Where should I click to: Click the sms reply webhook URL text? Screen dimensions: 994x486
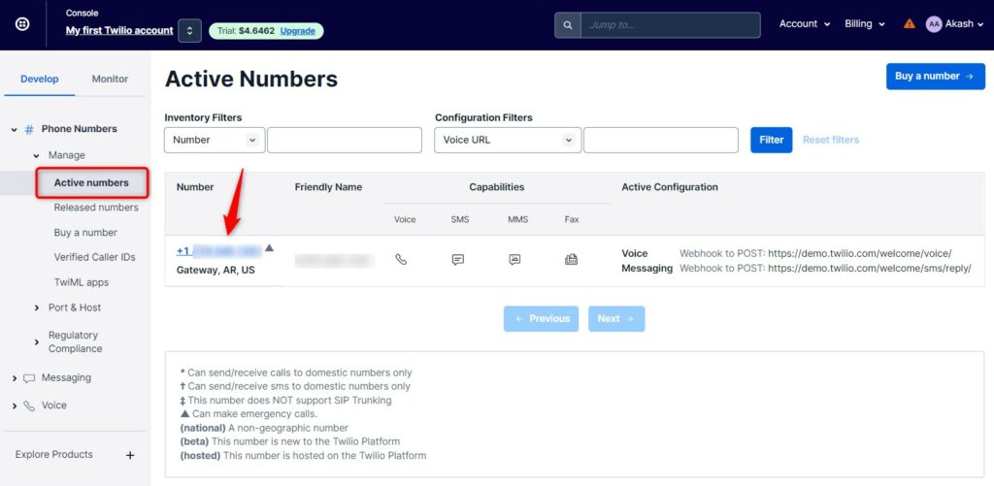click(869, 268)
